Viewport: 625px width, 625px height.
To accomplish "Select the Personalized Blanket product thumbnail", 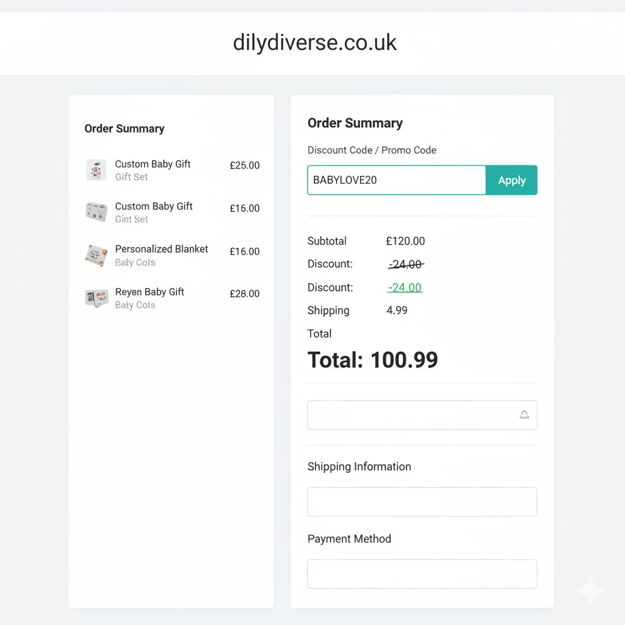I will click(96, 255).
